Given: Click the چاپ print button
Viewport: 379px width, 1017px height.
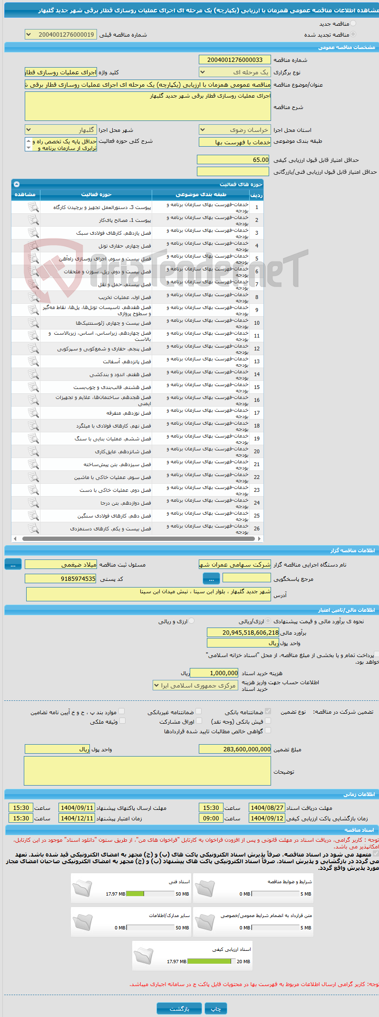Looking at the screenshot, I should coord(216,1009).
